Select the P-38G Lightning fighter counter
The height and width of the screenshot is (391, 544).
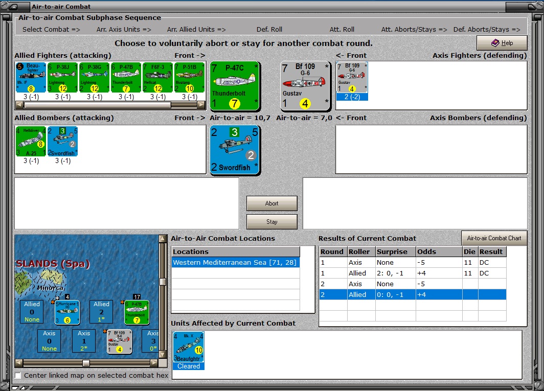tap(94, 77)
